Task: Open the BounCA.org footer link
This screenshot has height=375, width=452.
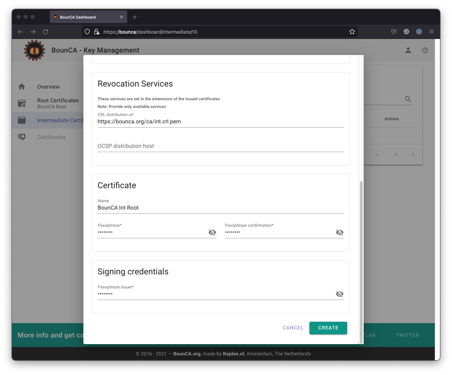Action: [187, 354]
